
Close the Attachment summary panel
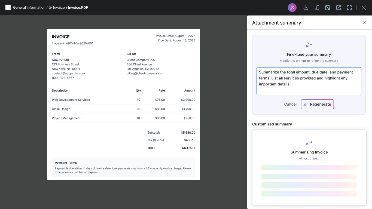click(x=364, y=23)
